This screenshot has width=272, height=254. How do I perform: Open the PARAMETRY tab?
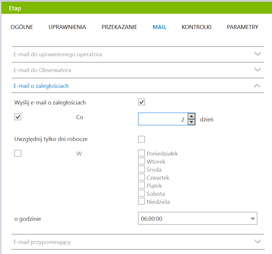[x=242, y=27]
